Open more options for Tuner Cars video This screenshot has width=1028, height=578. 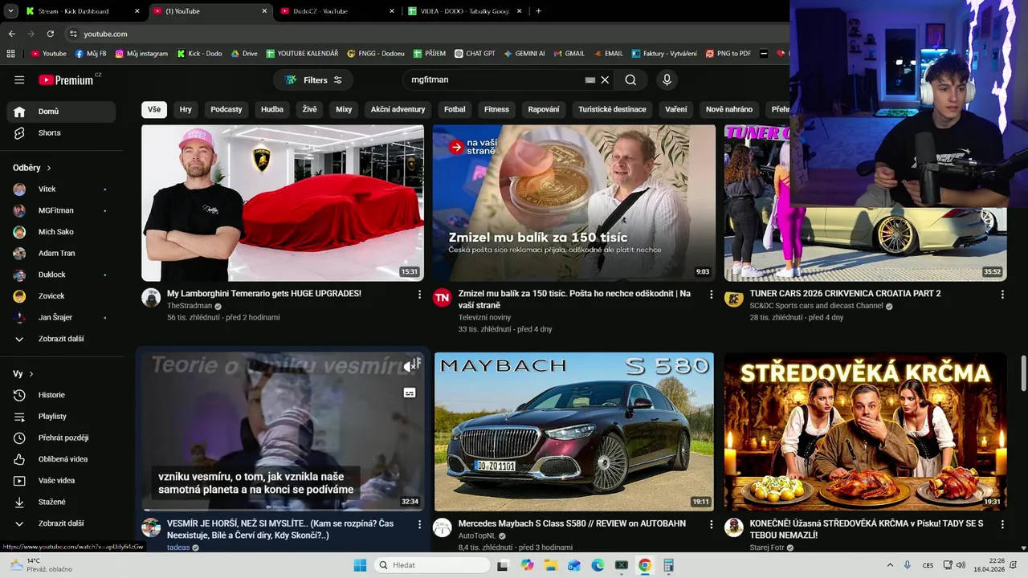click(x=1002, y=295)
